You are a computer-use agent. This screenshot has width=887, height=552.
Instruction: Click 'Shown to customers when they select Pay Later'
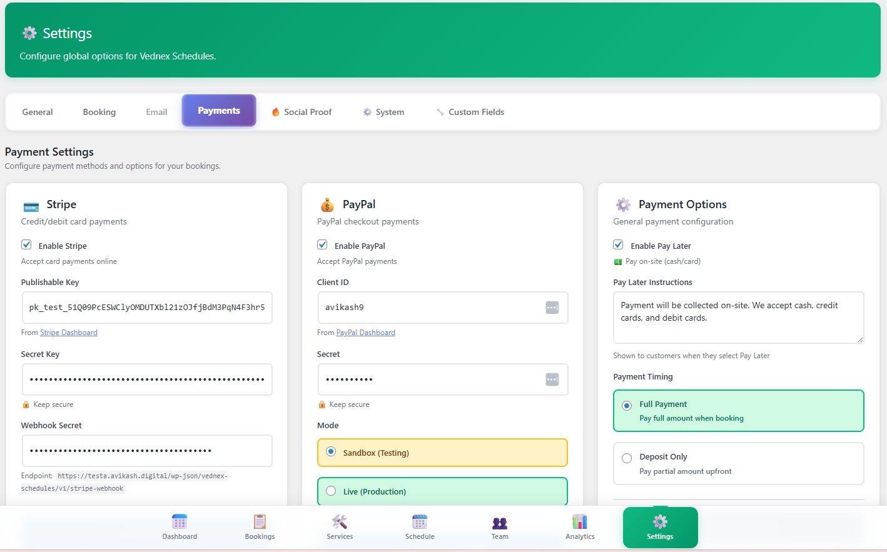point(691,356)
